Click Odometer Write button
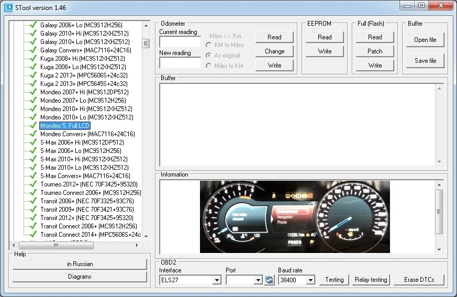Screen dimensions: 457x297 click(274, 65)
